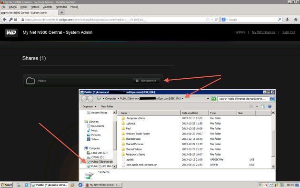Sort by Type column header
The height and width of the screenshot is (188, 300).
[223, 113]
